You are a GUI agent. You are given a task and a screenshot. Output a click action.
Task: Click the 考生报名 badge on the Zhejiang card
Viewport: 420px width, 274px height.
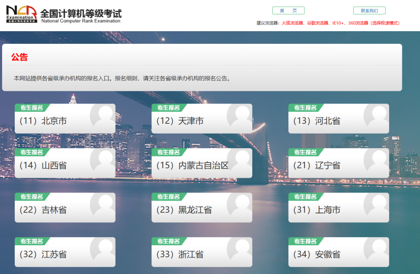point(169,241)
